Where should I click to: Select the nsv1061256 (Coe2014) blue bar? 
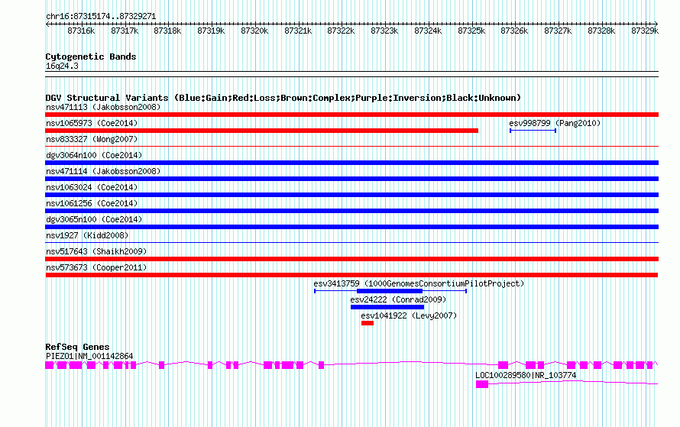click(351, 211)
